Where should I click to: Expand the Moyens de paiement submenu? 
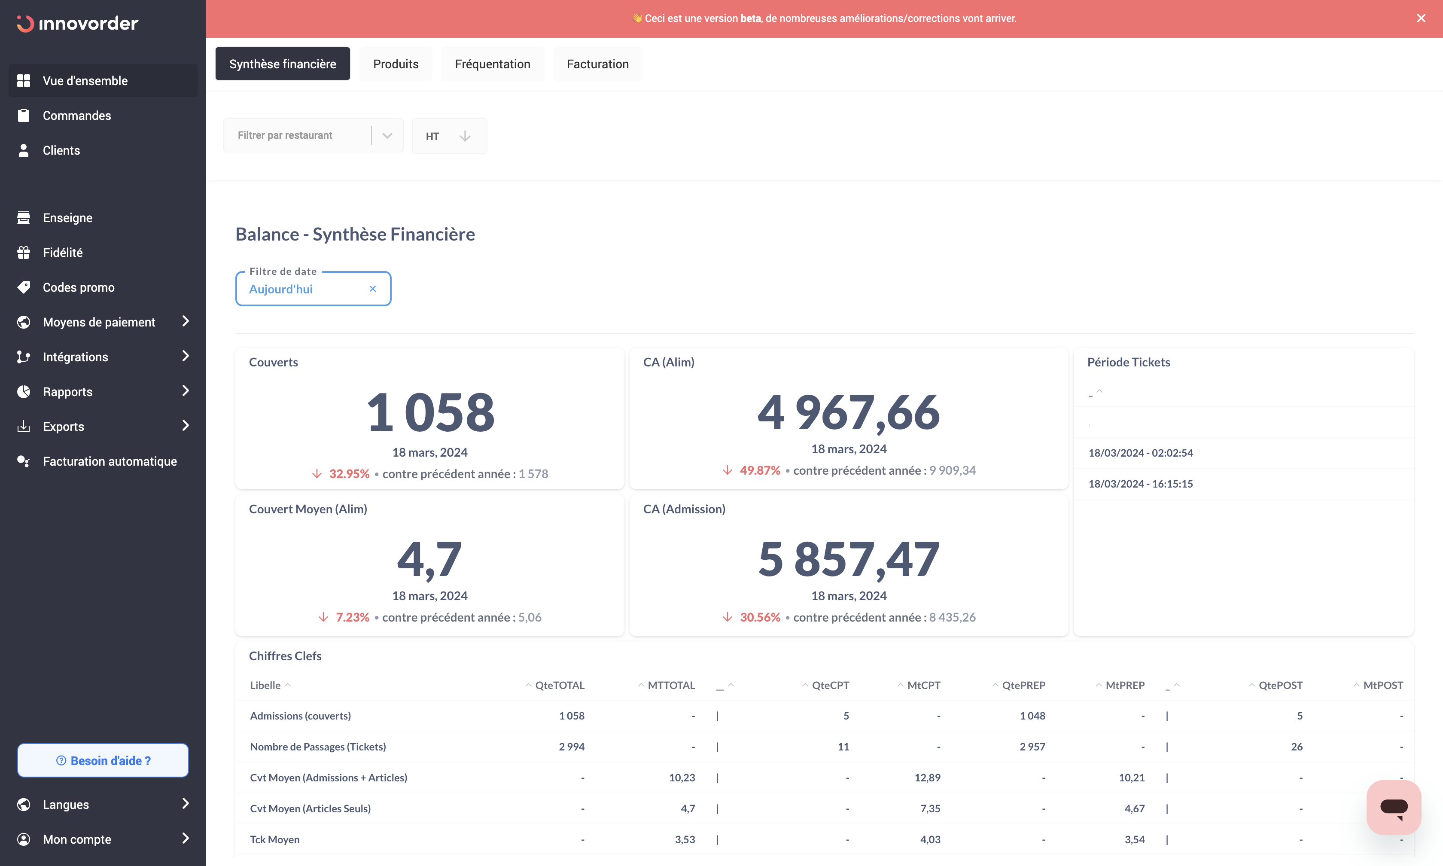point(186,322)
